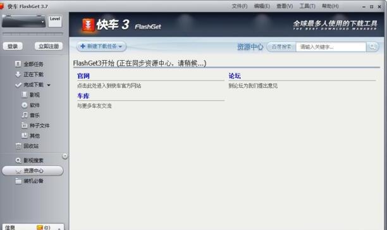The width and height of the screenshot is (387, 230).
Task: Click the 影视 film category icon
Action: pos(25,94)
